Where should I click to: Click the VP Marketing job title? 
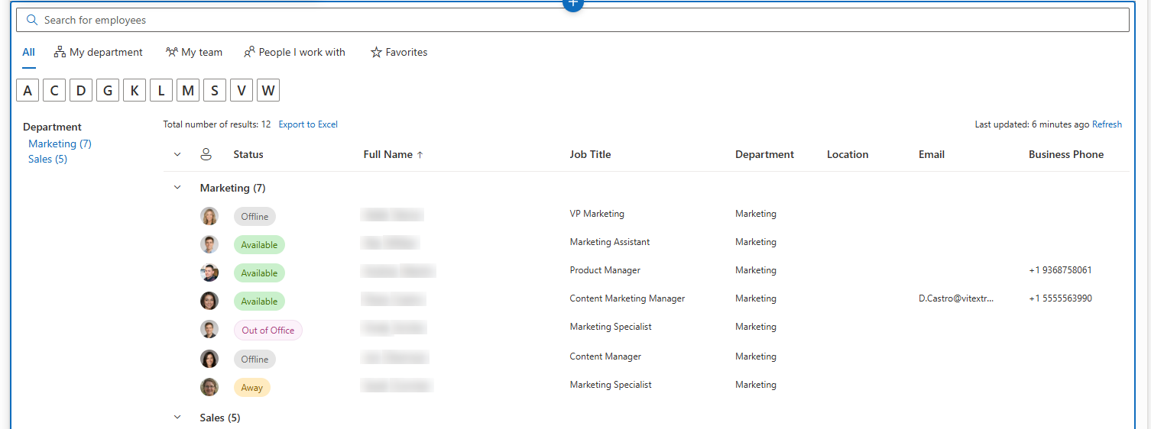tap(597, 214)
